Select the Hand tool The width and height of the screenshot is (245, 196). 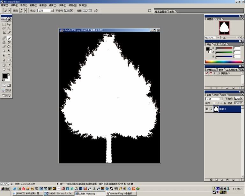coord(4,69)
